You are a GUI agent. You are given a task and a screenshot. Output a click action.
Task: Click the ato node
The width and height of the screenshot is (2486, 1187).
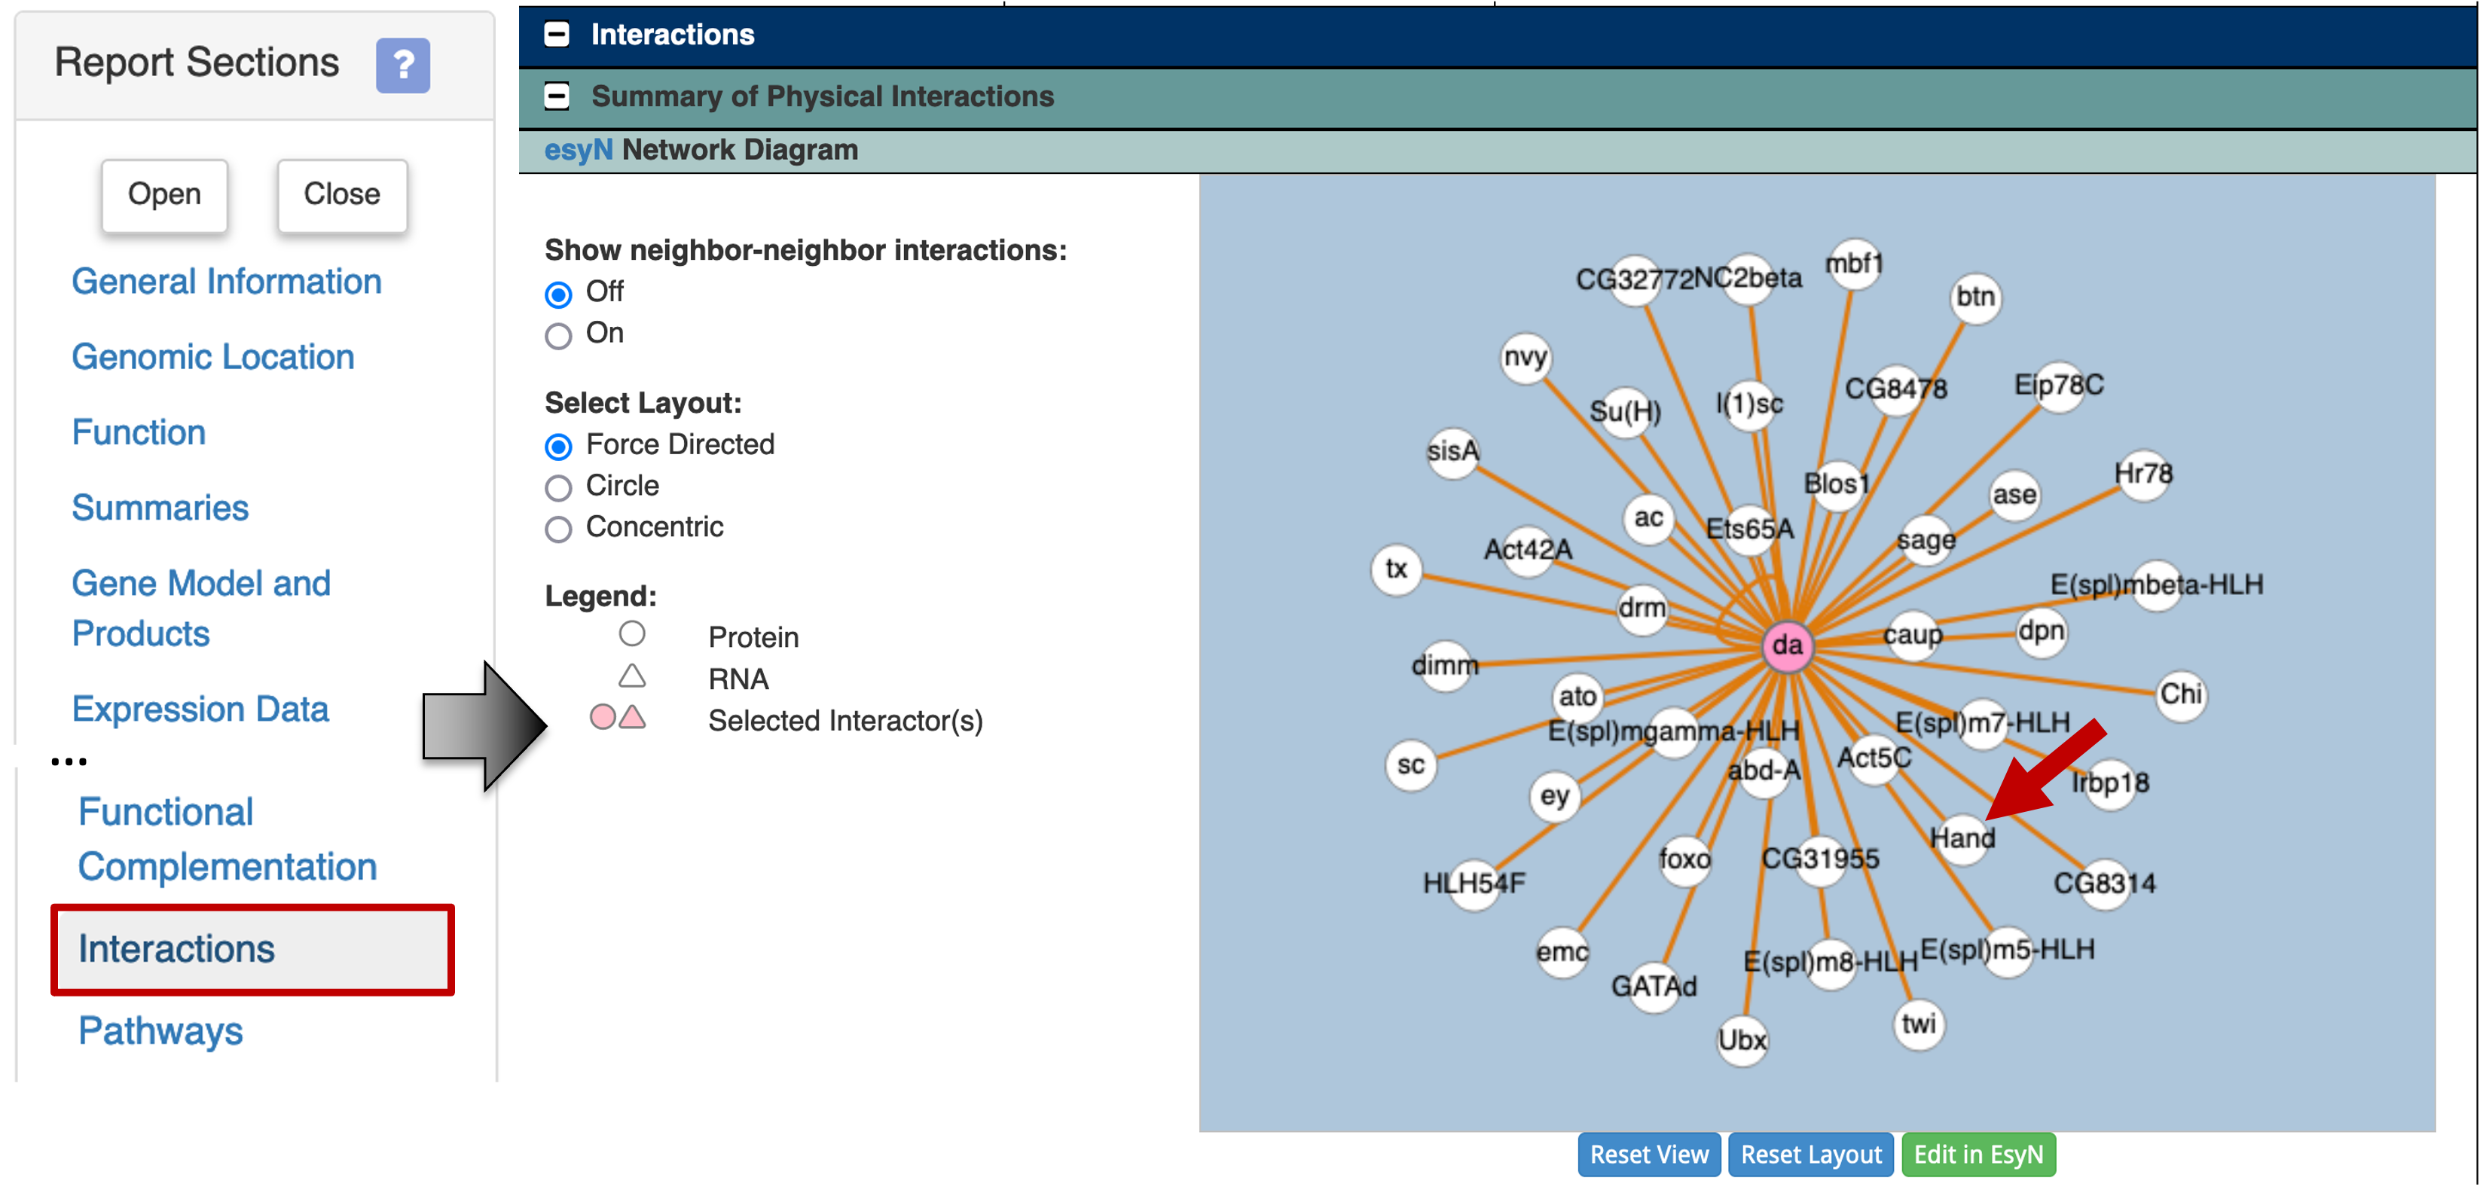pyautogui.click(x=1578, y=696)
